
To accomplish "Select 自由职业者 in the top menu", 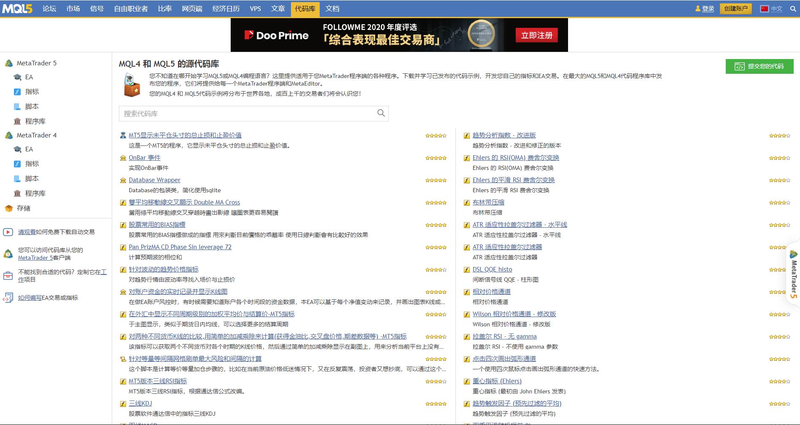I will click(131, 9).
